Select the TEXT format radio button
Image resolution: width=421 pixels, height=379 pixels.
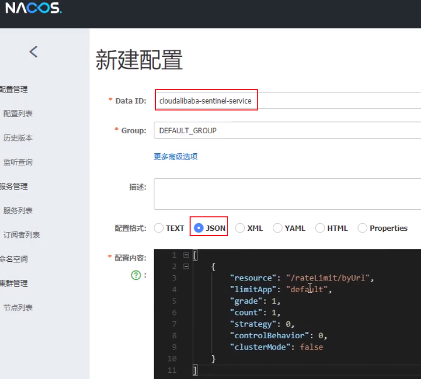(159, 228)
